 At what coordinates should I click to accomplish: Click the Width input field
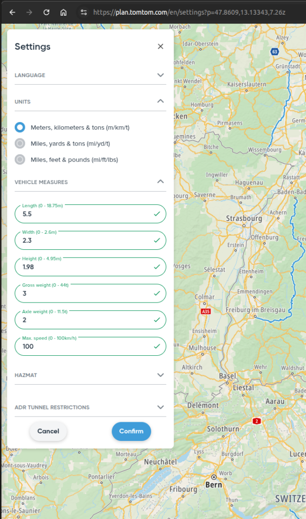pos(90,240)
